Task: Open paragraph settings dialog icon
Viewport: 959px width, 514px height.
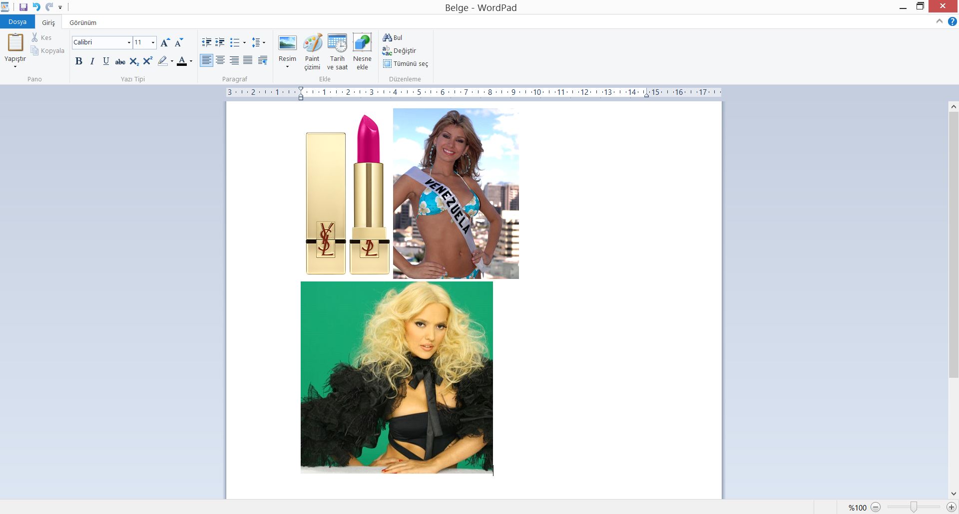Action: pos(263,61)
